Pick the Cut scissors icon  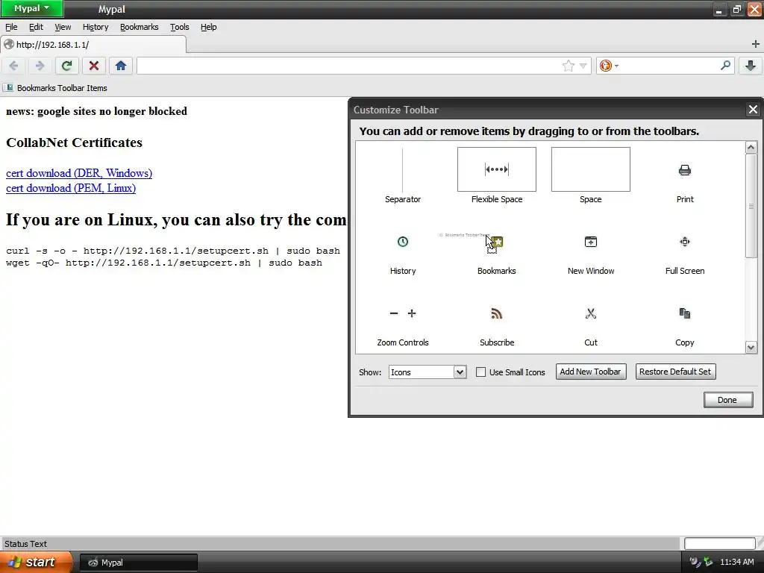click(591, 313)
